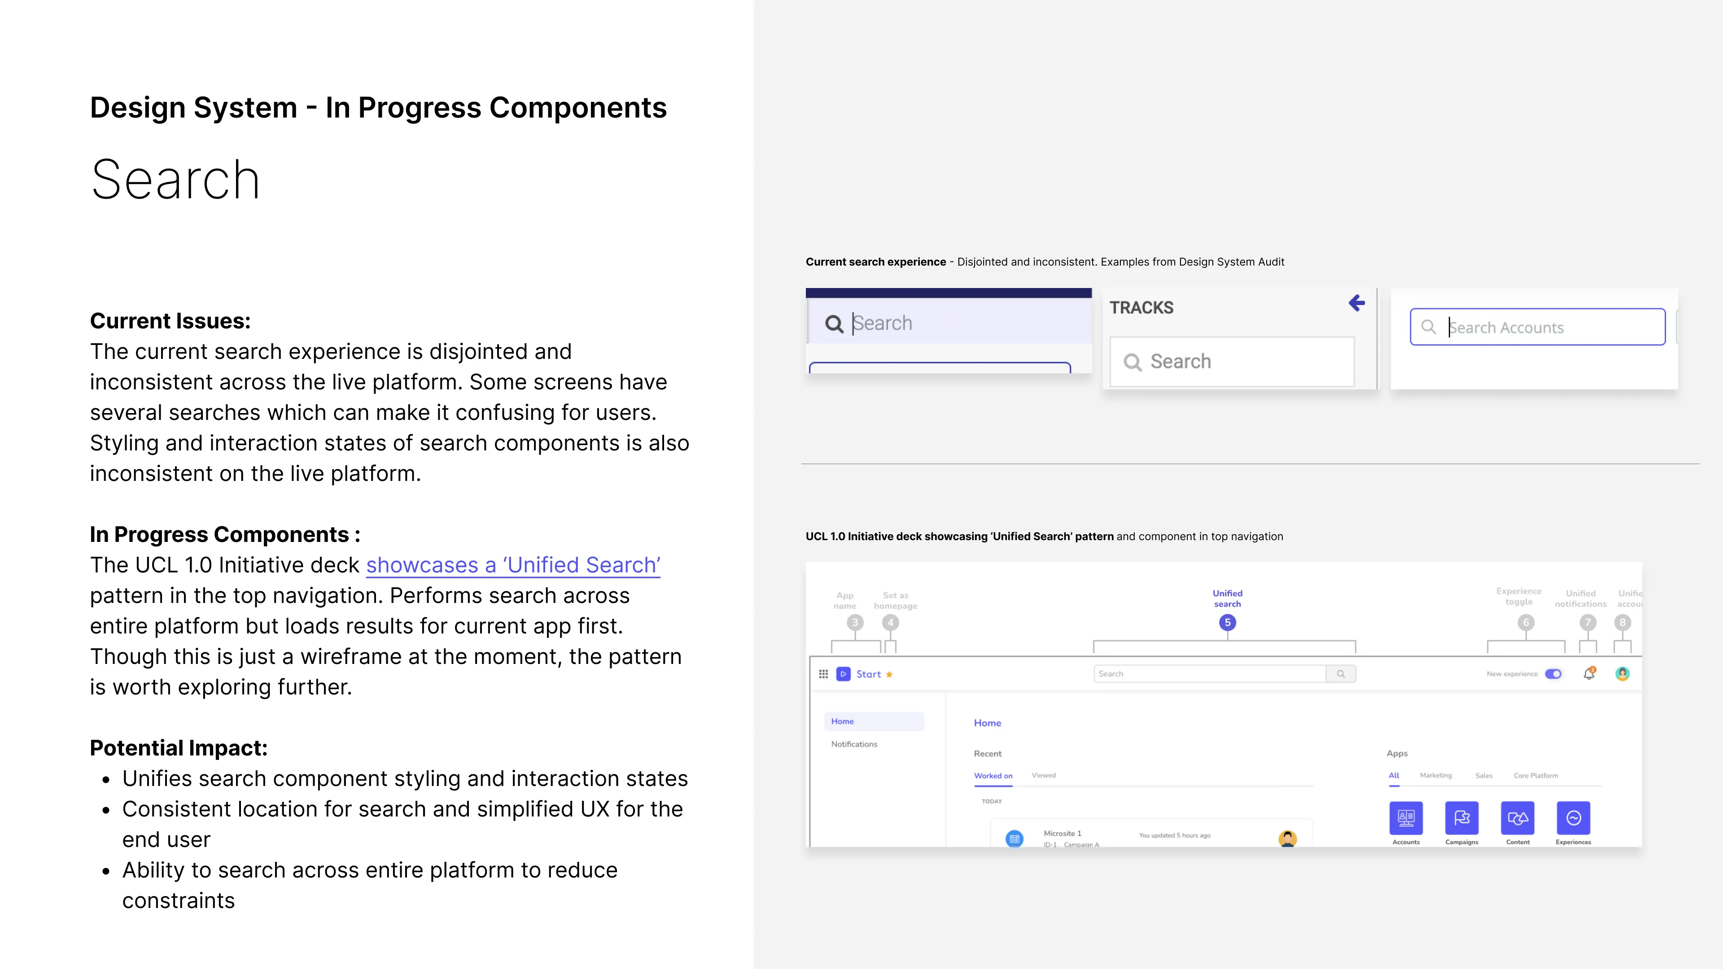Click the Search field under TRACKS

tap(1232, 362)
